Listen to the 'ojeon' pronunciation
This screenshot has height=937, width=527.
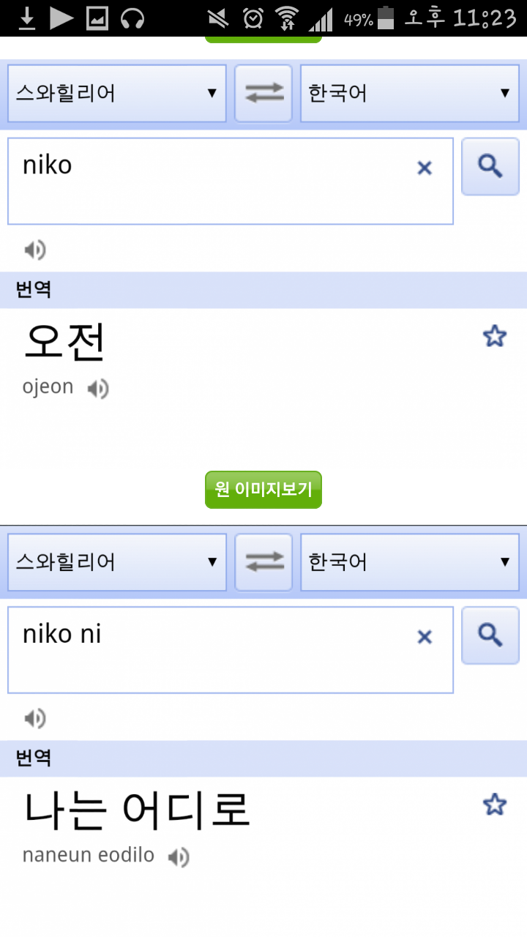coord(98,389)
